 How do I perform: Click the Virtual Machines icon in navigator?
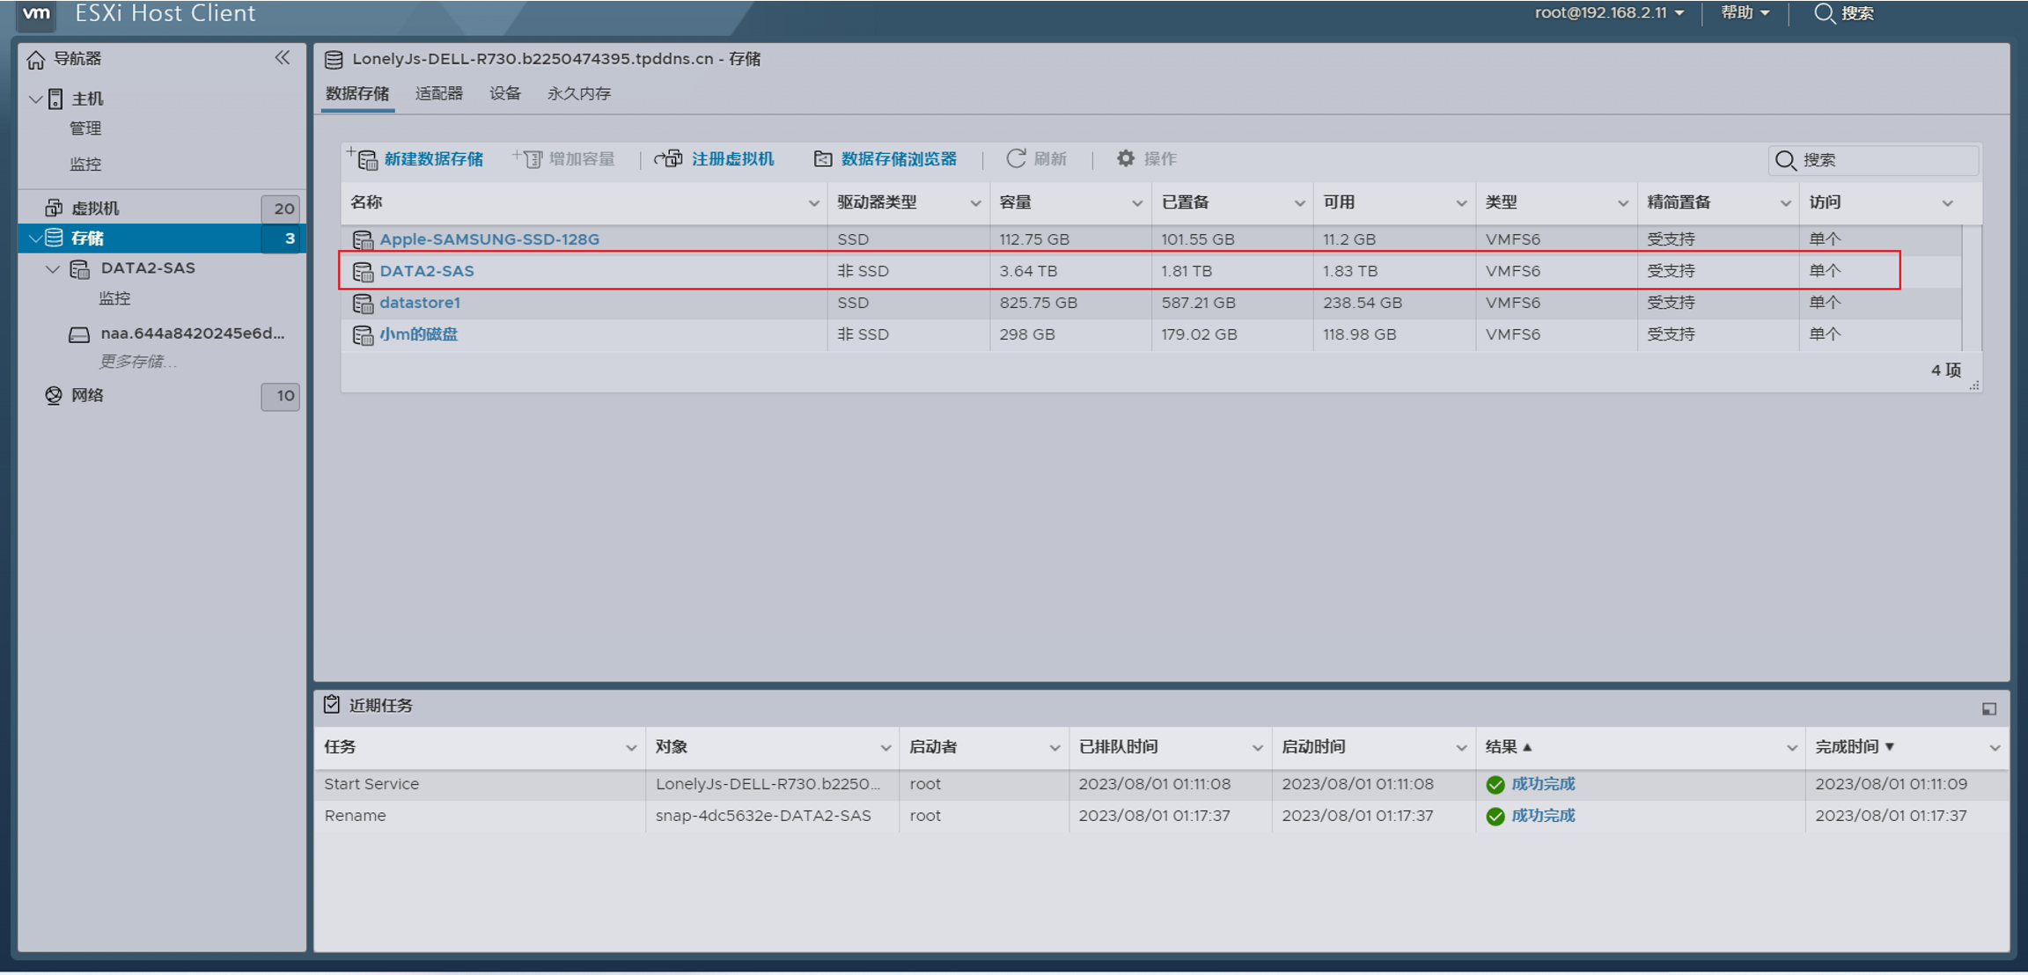(54, 209)
